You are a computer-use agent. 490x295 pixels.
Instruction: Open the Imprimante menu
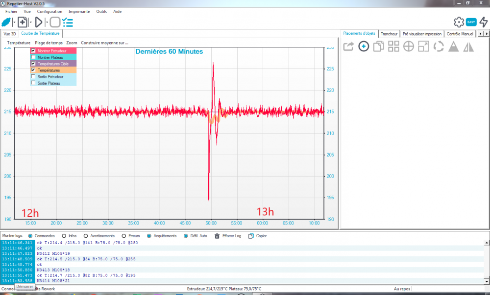[79, 12]
